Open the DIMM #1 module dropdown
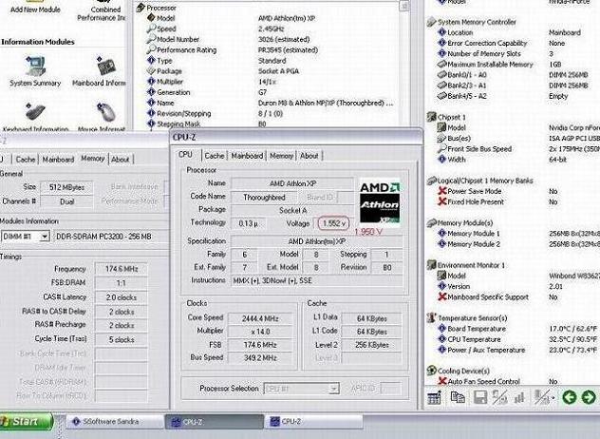600x439 pixels. (45, 237)
